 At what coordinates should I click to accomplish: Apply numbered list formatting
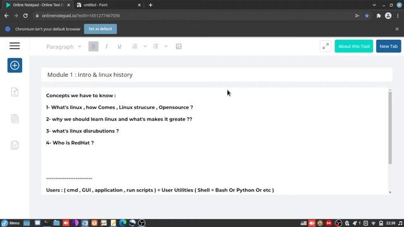tap(134, 46)
